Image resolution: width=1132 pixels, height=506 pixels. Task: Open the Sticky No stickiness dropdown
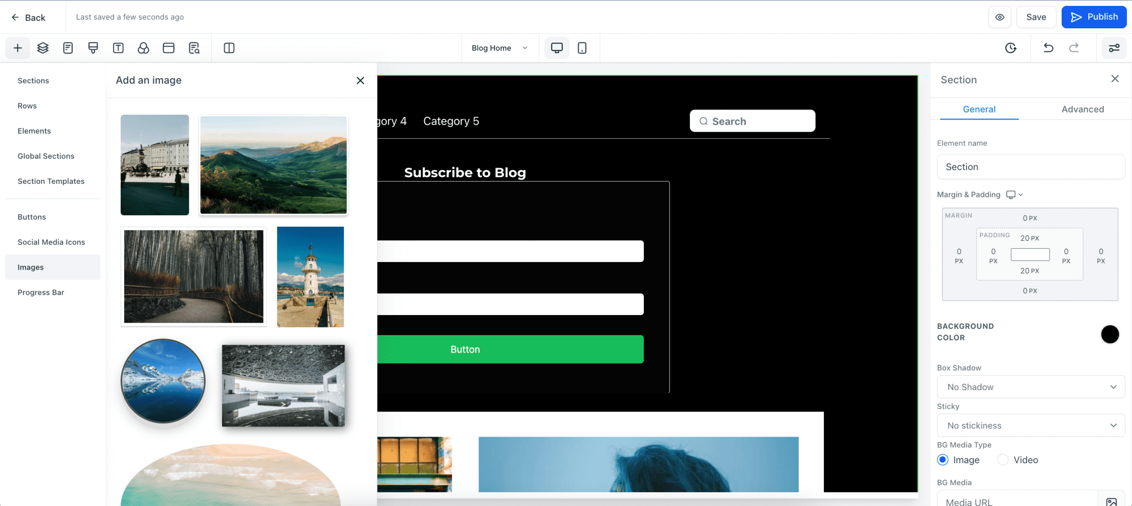1031,425
